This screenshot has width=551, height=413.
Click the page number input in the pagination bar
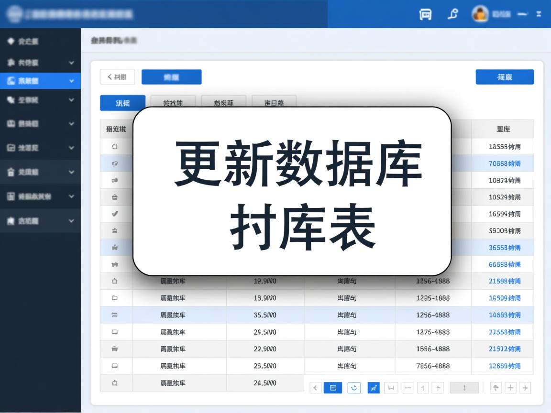[x=464, y=388]
